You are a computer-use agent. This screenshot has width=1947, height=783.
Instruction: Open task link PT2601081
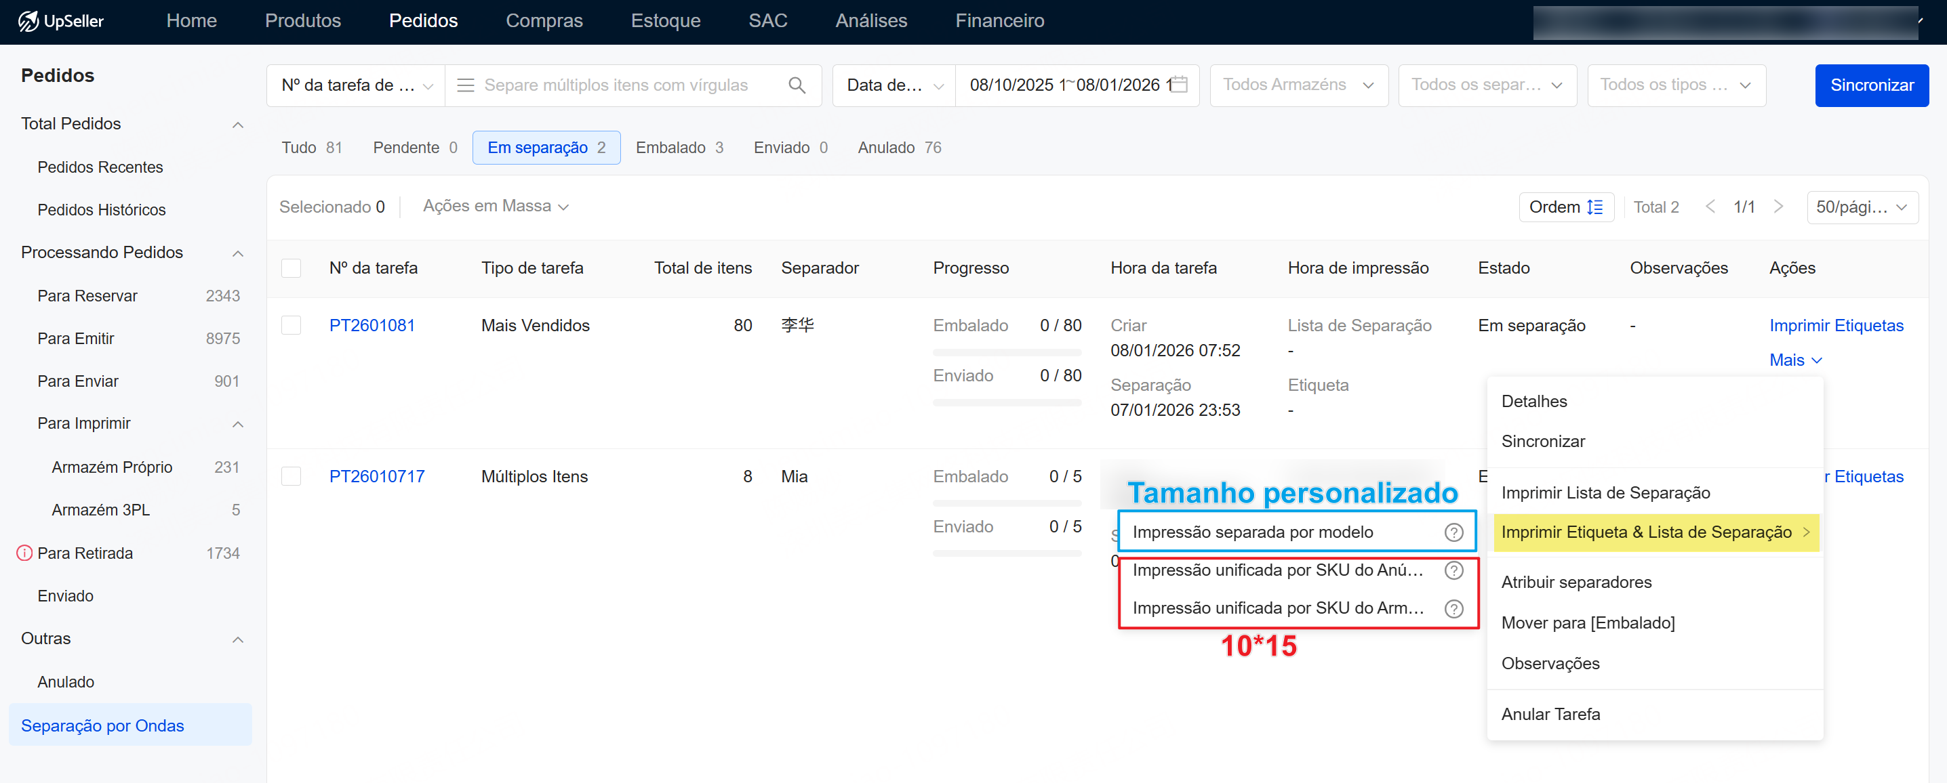tap(372, 325)
